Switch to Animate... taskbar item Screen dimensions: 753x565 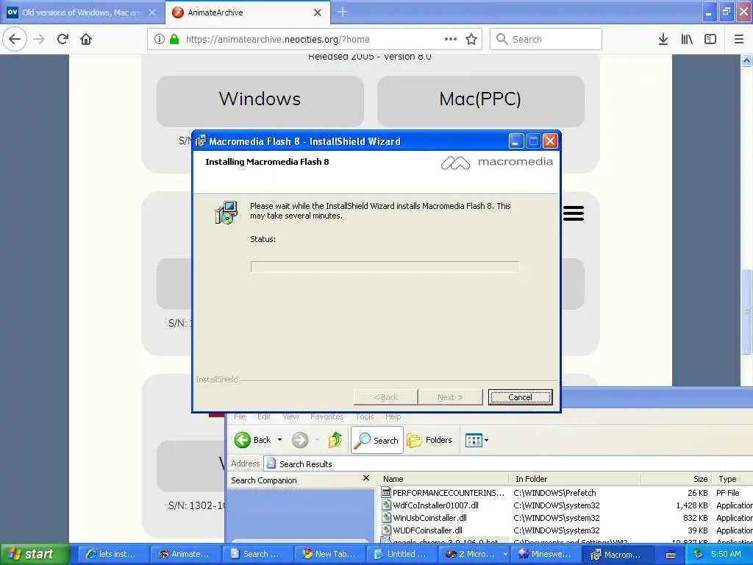coord(185,554)
